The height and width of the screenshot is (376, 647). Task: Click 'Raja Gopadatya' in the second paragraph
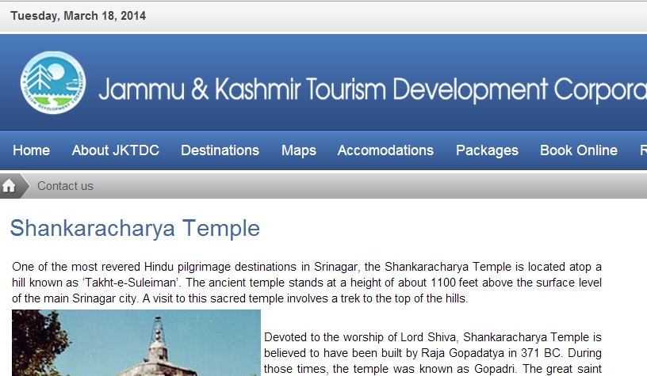pos(454,352)
